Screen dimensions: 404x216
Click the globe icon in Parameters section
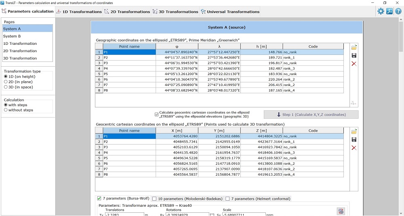[341, 212]
